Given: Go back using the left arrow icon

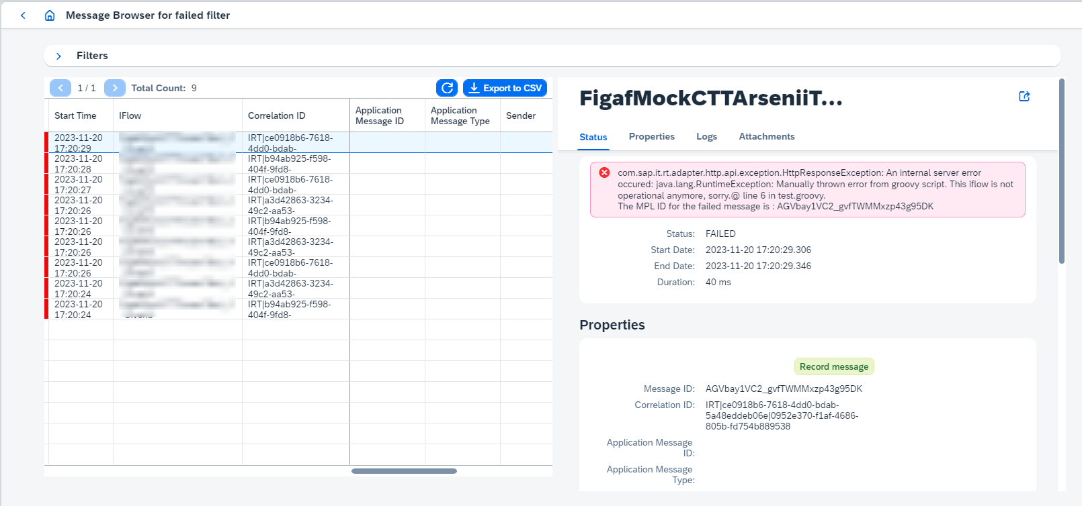Looking at the screenshot, I should pyautogui.click(x=24, y=15).
